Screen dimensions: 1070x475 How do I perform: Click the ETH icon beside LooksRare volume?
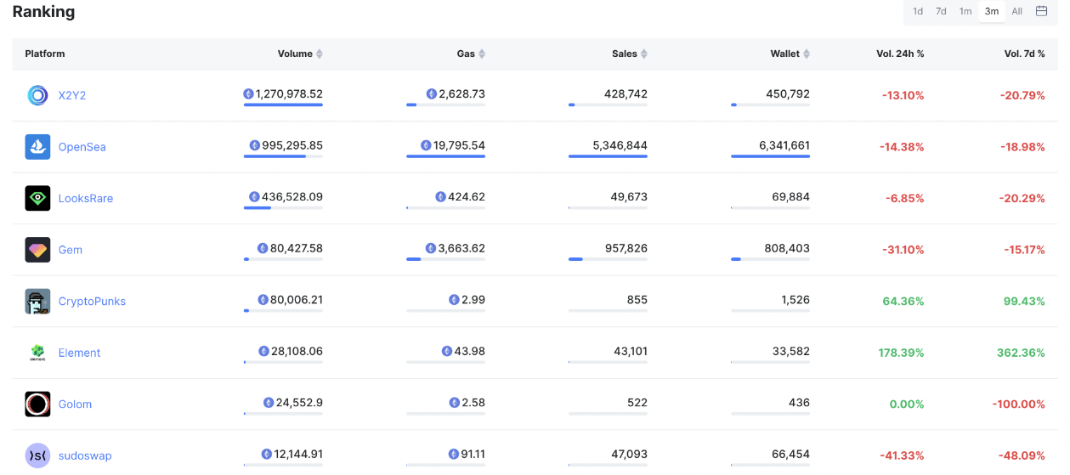(x=254, y=197)
